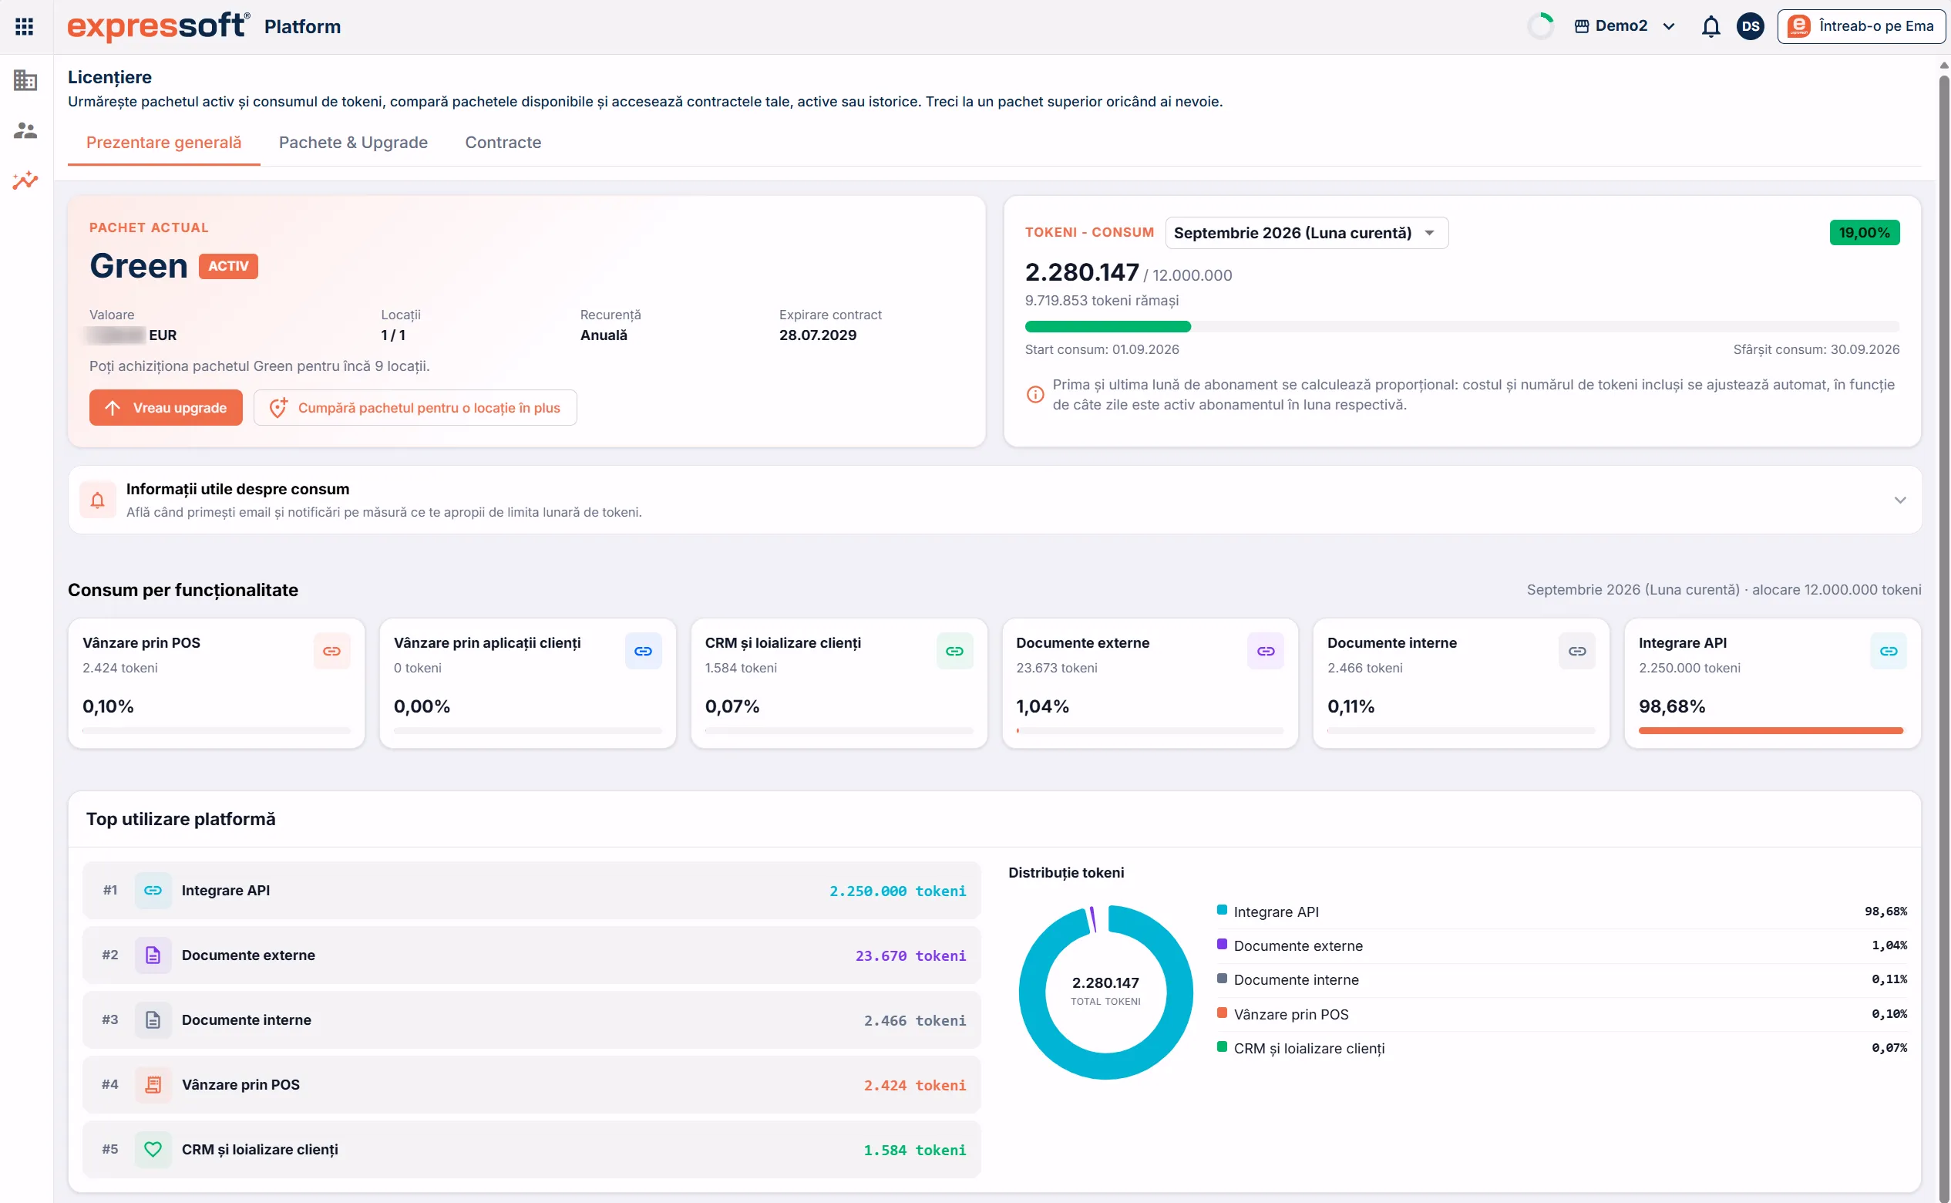Click the 28.07.2029 contract expiry date
Image resolution: width=1951 pixels, height=1203 pixels.
[818, 335]
